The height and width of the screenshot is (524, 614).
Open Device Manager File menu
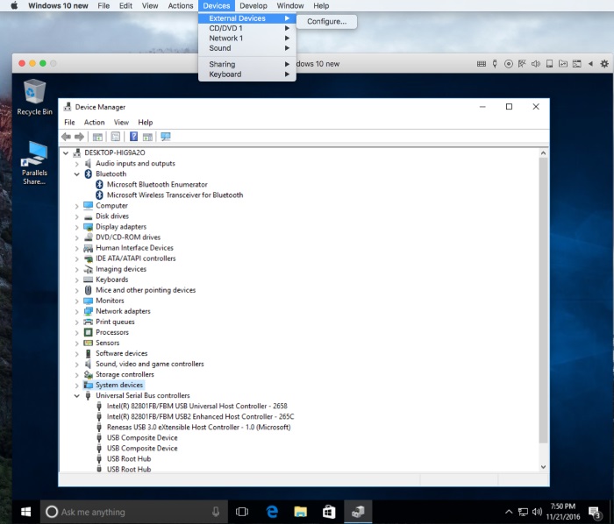pyautogui.click(x=69, y=123)
